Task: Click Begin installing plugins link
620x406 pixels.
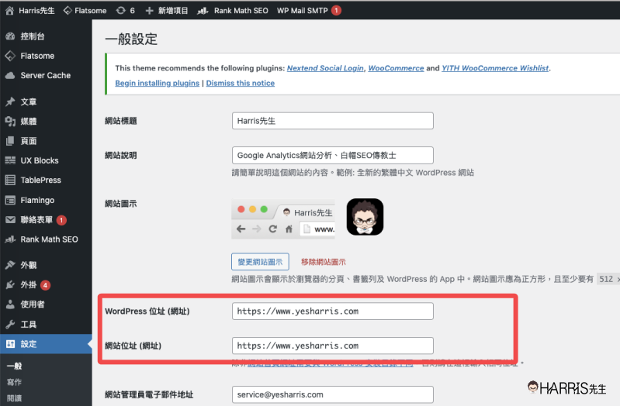Action: coord(157,83)
